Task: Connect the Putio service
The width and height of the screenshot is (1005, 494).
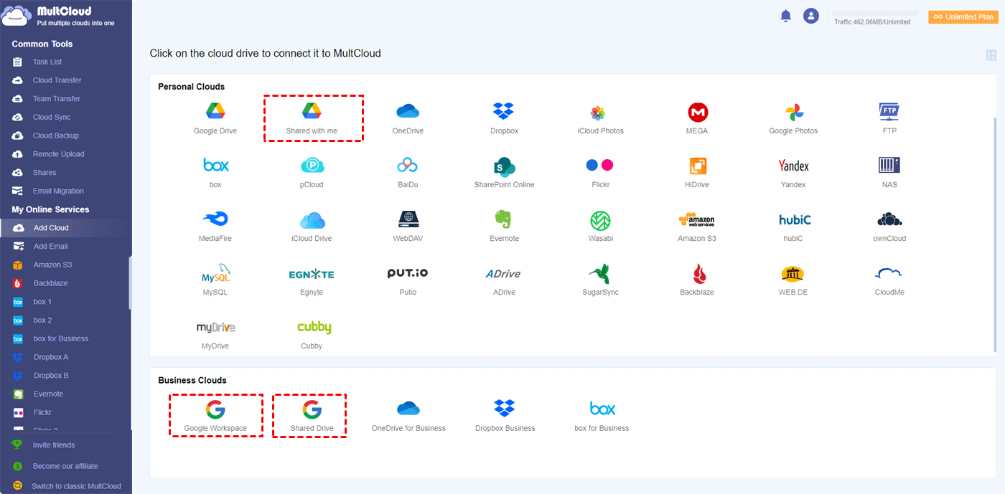Action: click(x=408, y=280)
